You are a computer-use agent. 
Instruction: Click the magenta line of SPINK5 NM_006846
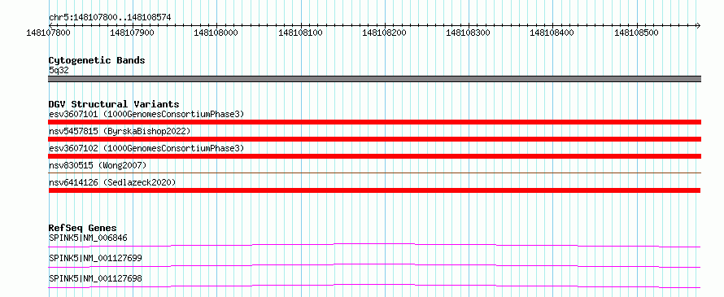click(374, 244)
